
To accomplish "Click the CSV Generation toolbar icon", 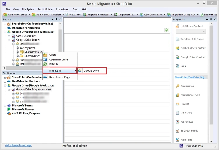I will click(x=142, y=15).
